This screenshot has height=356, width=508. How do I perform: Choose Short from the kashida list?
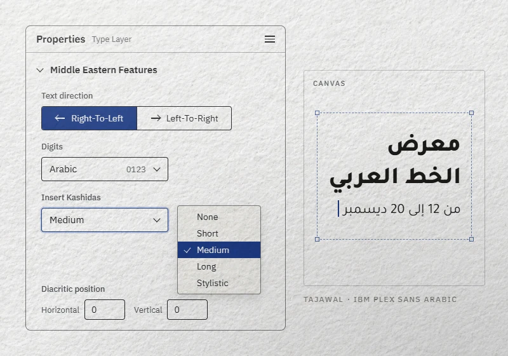[219, 233]
